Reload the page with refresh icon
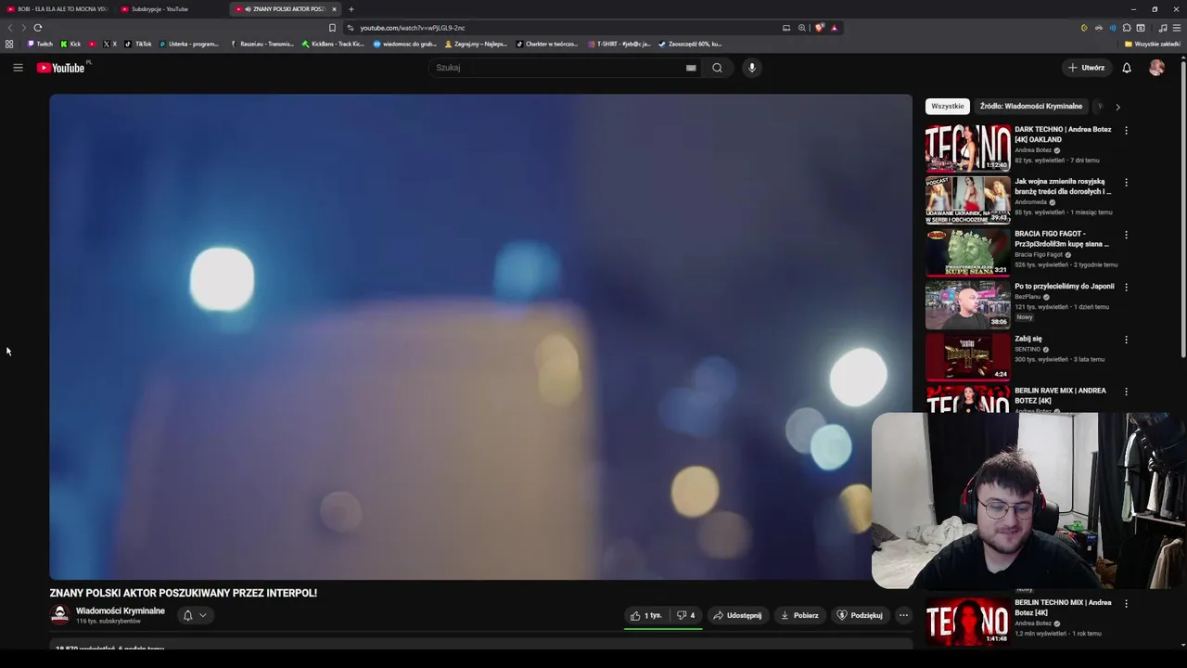The height and width of the screenshot is (668, 1187). pyautogui.click(x=38, y=28)
